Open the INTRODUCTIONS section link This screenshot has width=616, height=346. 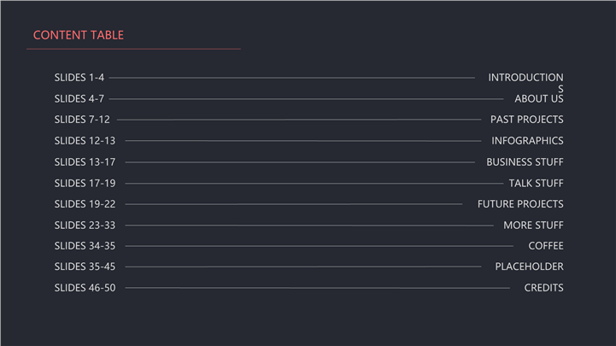[x=525, y=78]
